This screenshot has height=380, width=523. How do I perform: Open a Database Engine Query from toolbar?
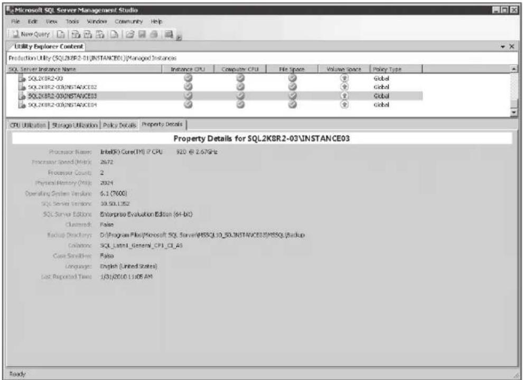tap(61, 34)
